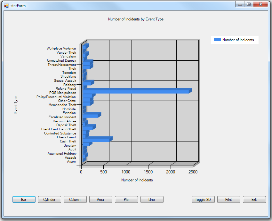272x221 pixels.
Task: Select the Cylinder chart type
Action: 49,199
